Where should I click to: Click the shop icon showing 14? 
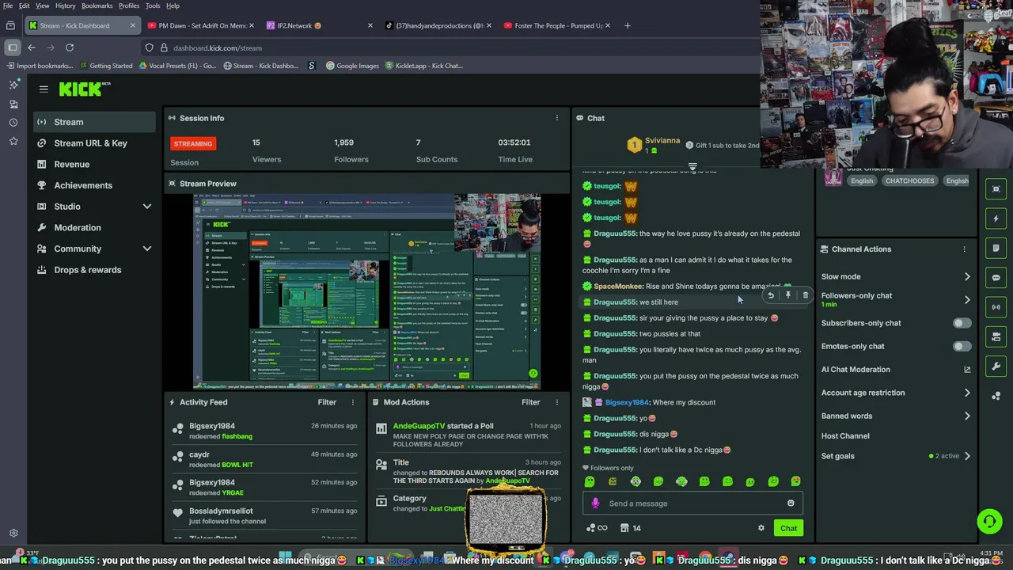tap(631, 528)
